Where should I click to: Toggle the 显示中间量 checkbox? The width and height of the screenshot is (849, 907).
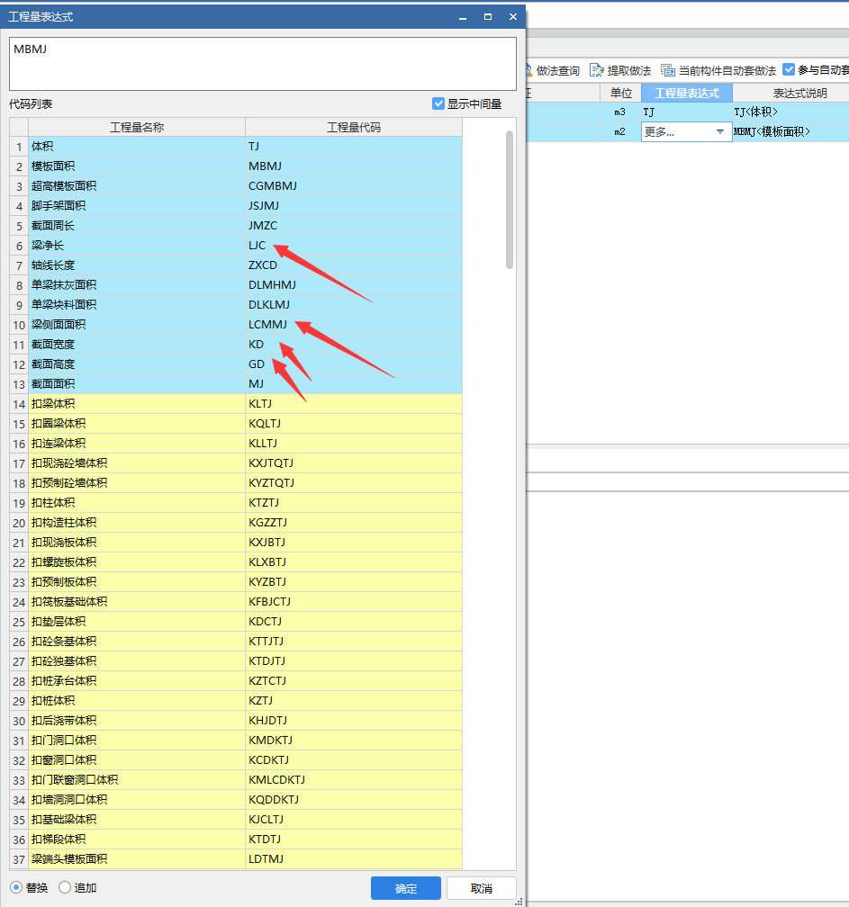(x=438, y=103)
